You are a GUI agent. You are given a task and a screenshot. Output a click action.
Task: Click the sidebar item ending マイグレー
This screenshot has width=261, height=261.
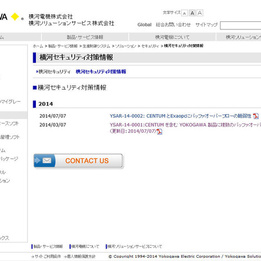coord(10,102)
